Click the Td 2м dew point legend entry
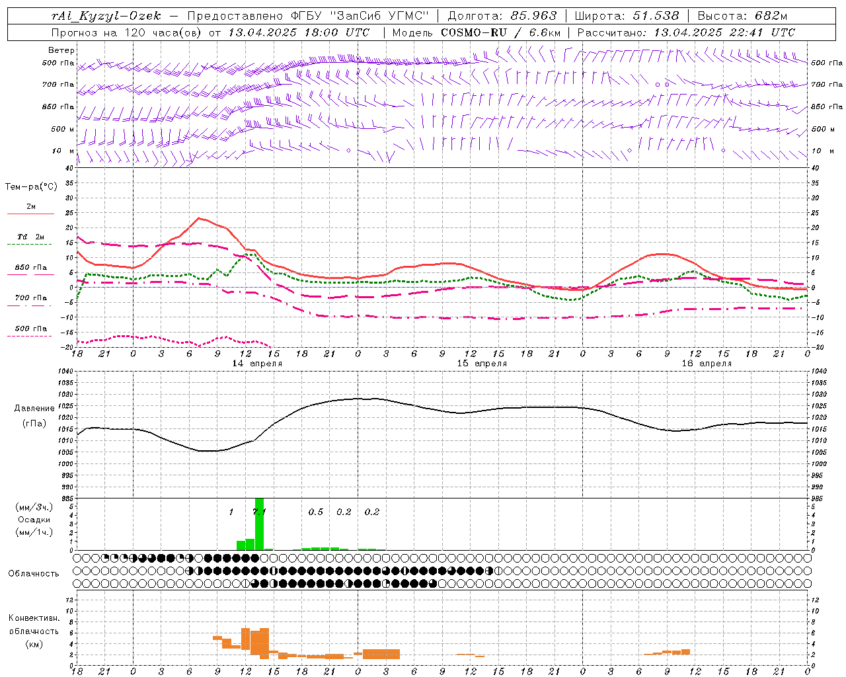846x677 pixels. tap(31, 237)
